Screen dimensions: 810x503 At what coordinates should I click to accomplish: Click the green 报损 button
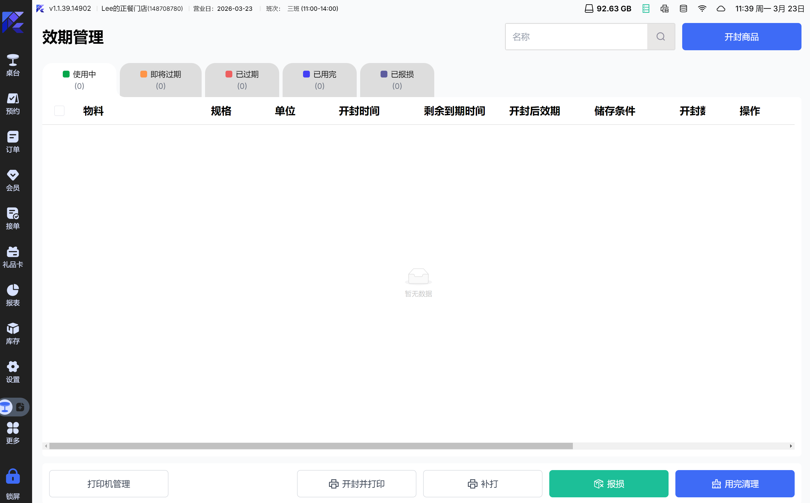[x=609, y=484]
